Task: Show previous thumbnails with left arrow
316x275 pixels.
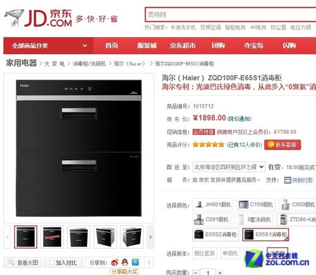Action: 7,237
